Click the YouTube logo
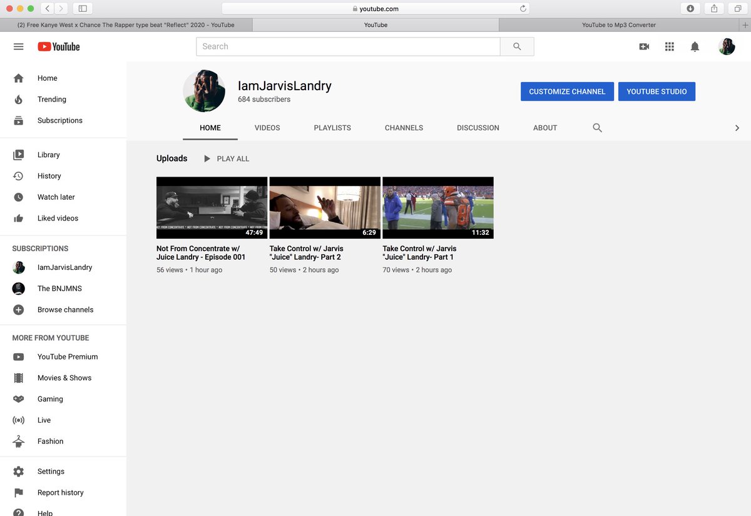 (58, 46)
